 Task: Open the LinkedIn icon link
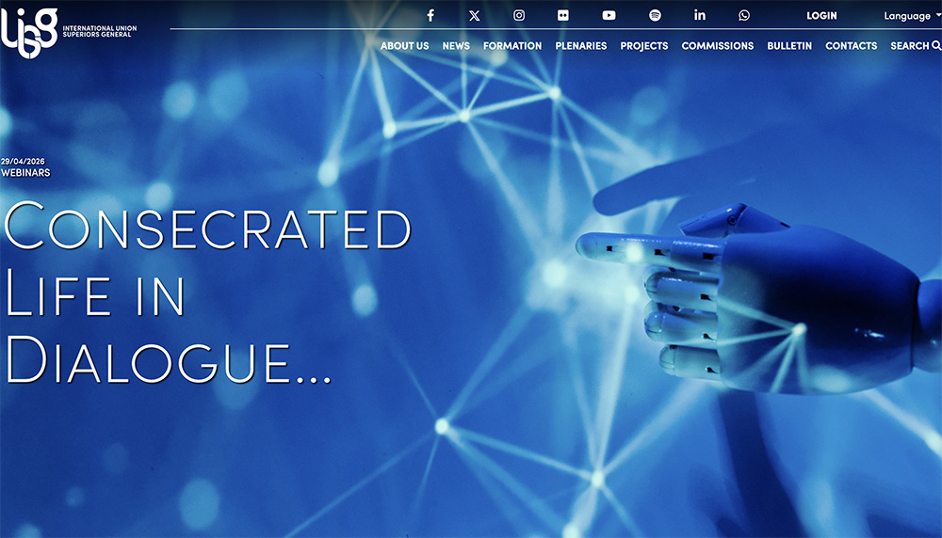[700, 15]
